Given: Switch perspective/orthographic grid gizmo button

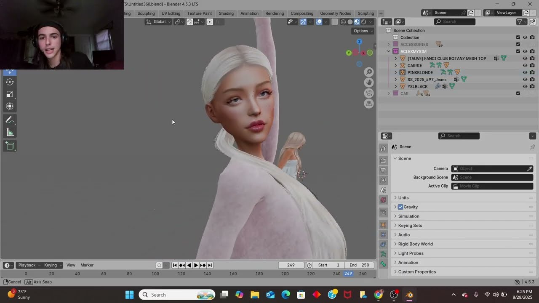Looking at the screenshot, I should click(369, 104).
